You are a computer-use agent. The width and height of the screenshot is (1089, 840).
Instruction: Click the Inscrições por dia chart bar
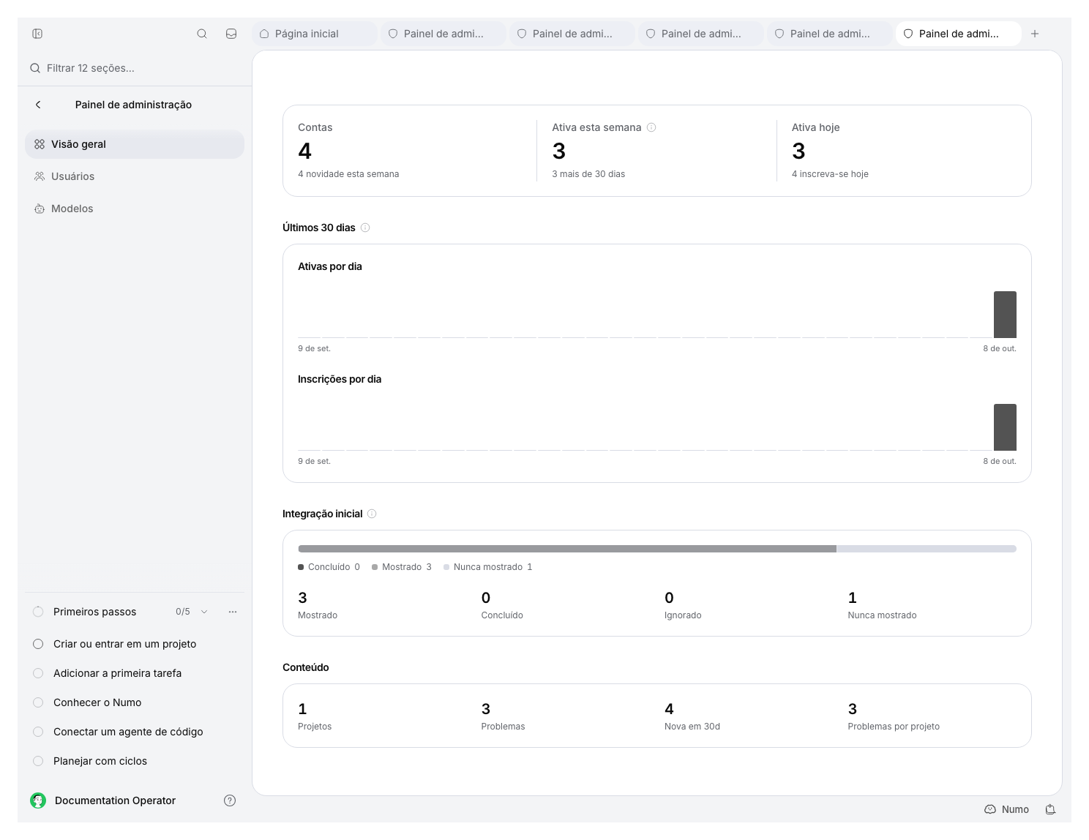pyautogui.click(x=1005, y=427)
